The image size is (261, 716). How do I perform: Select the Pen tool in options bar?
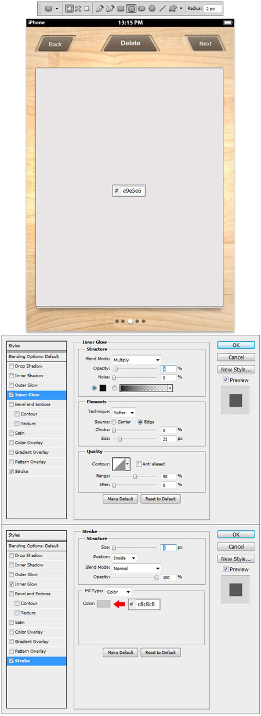point(100,9)
